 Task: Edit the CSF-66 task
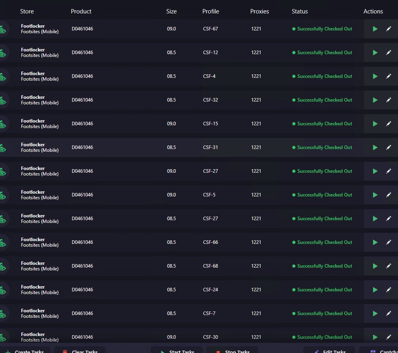[388, 242]
